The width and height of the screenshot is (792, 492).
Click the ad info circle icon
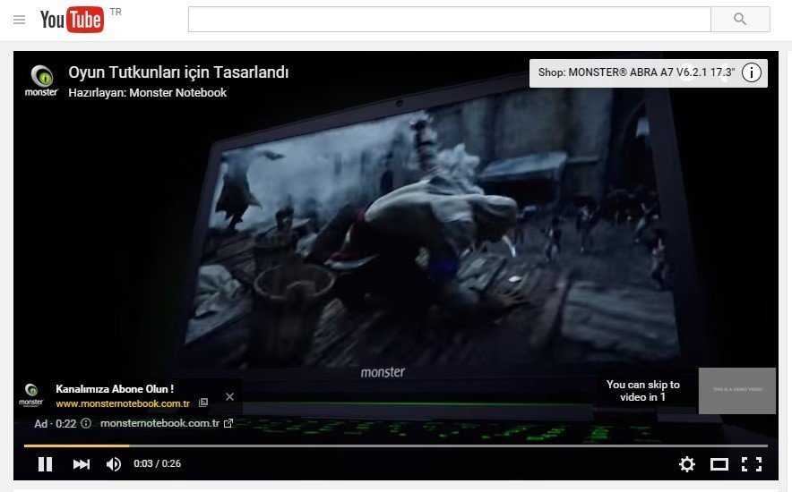[x=86, y=423]
